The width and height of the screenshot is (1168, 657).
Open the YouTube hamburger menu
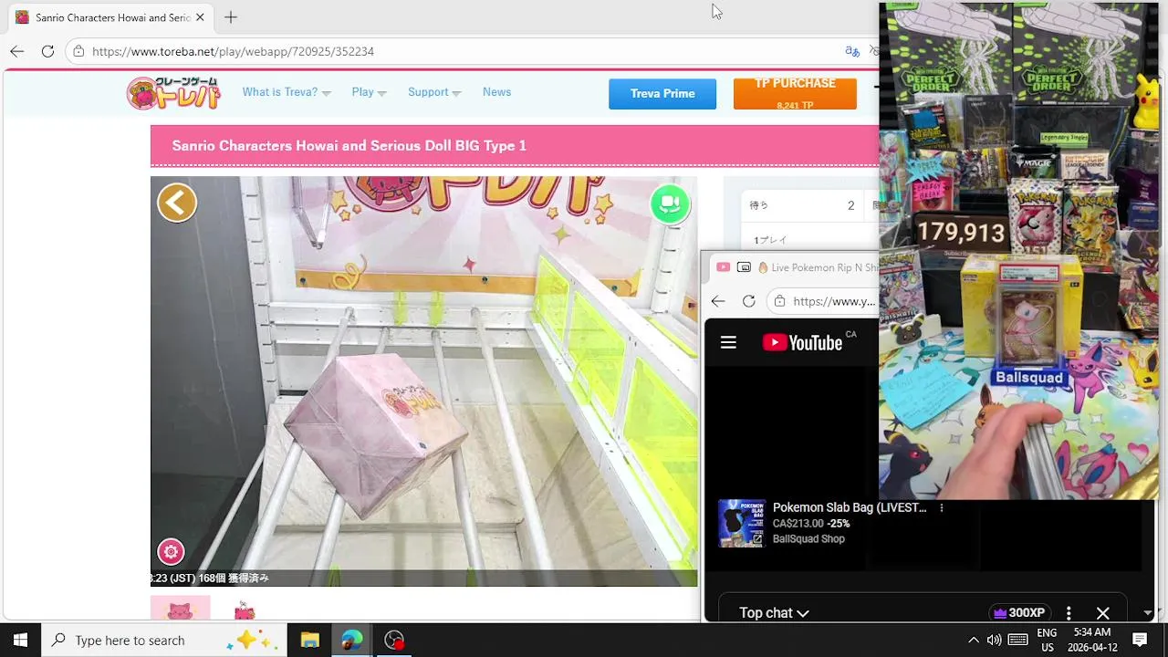(728, 342)
